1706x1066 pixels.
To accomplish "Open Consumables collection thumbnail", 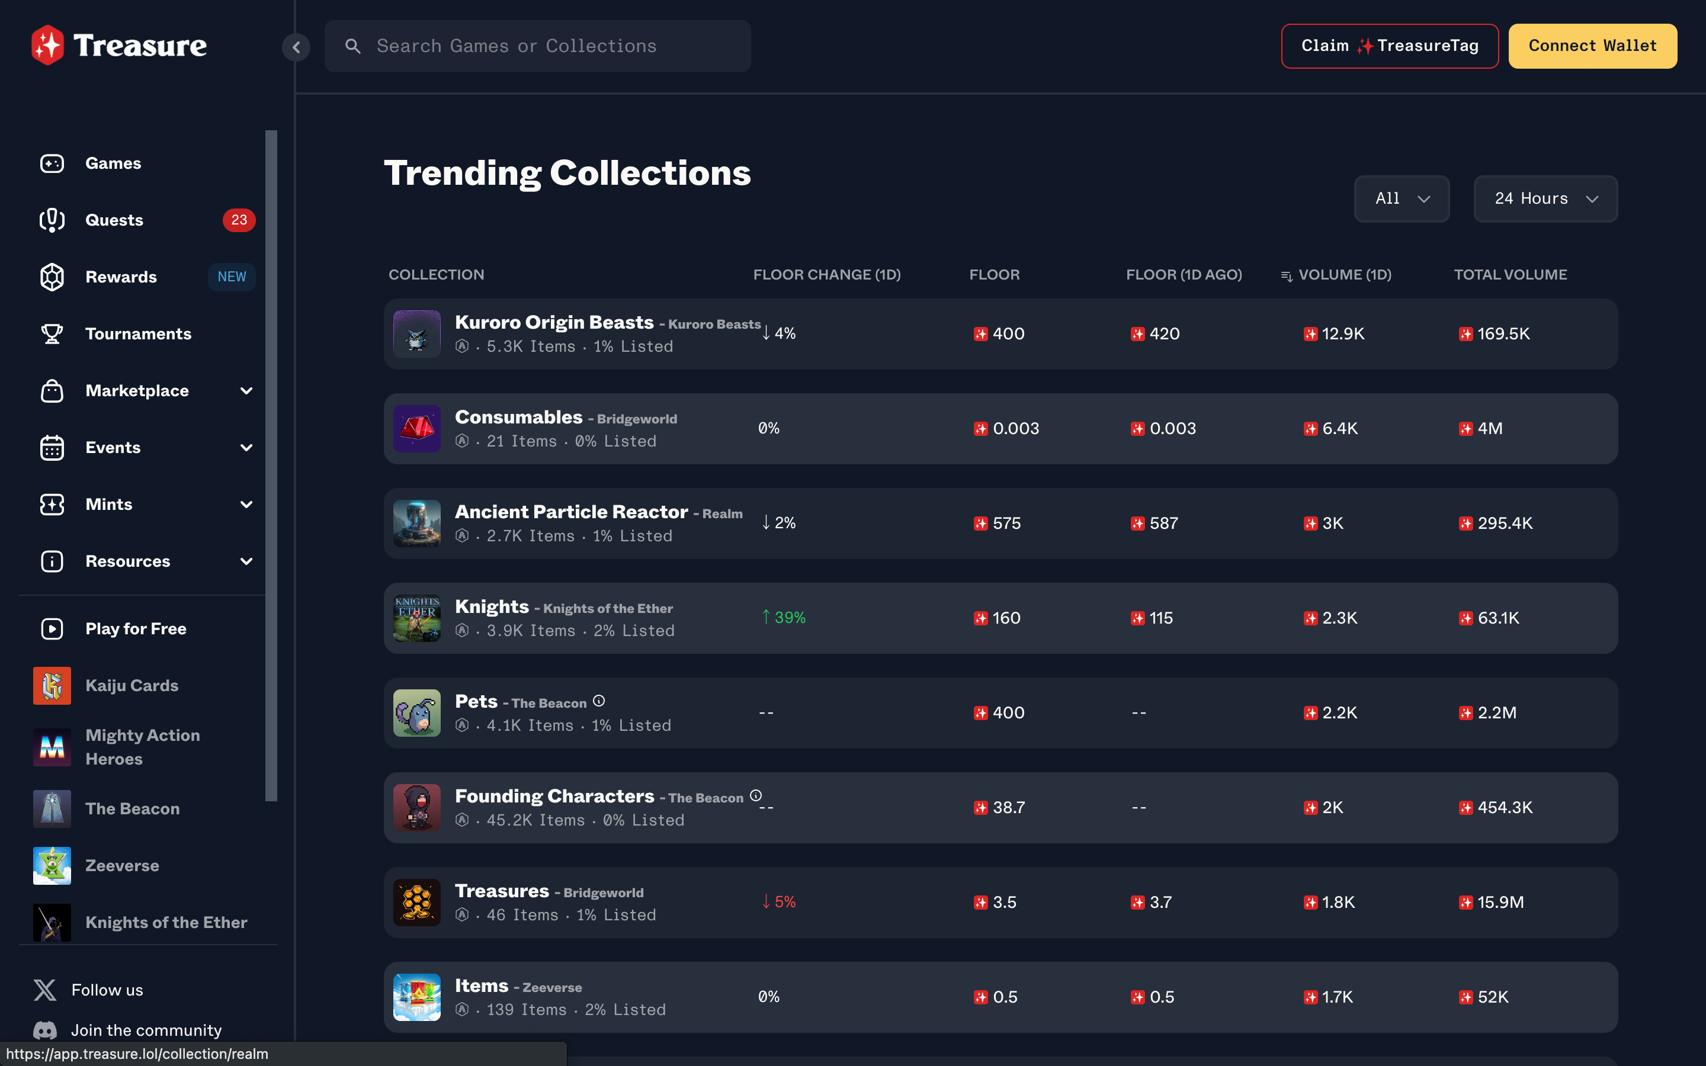I will [x=416, y=429].
